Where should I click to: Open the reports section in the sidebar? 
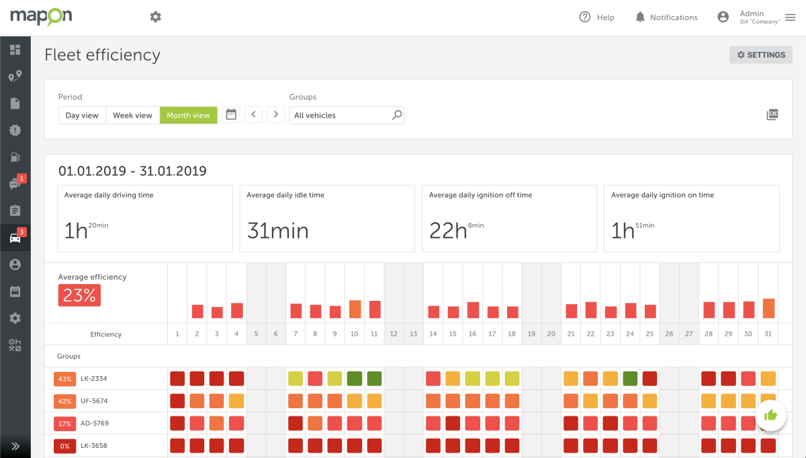[15, 103]
